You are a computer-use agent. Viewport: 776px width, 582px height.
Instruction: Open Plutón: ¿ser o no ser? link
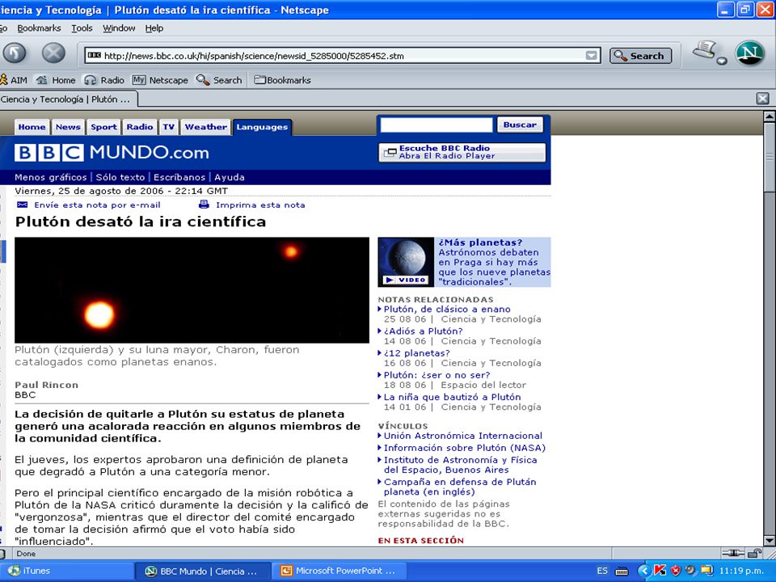(x=436, y=374)
